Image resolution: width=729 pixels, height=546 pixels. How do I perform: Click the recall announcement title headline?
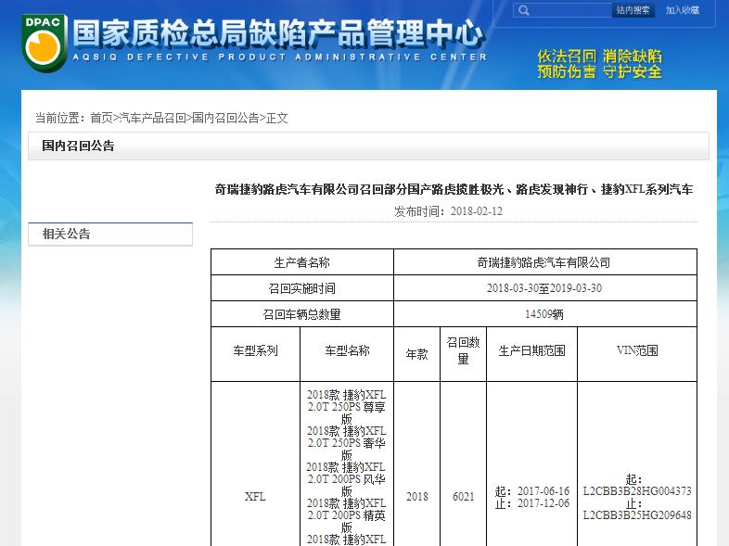[x=454, y=190]
